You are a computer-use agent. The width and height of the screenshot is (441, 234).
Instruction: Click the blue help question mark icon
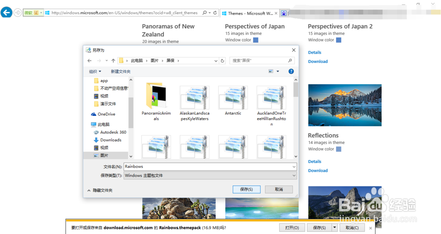click(291, 71)
